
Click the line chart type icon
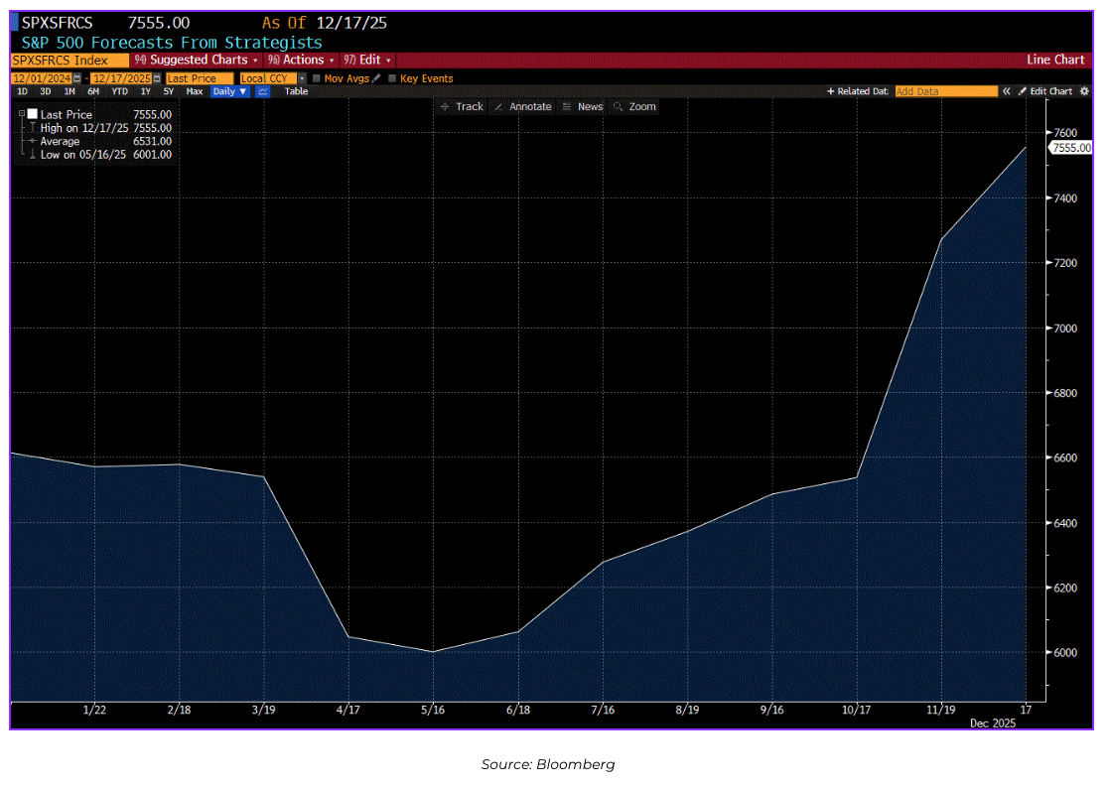pyautogui.click(x=263, y=91)
